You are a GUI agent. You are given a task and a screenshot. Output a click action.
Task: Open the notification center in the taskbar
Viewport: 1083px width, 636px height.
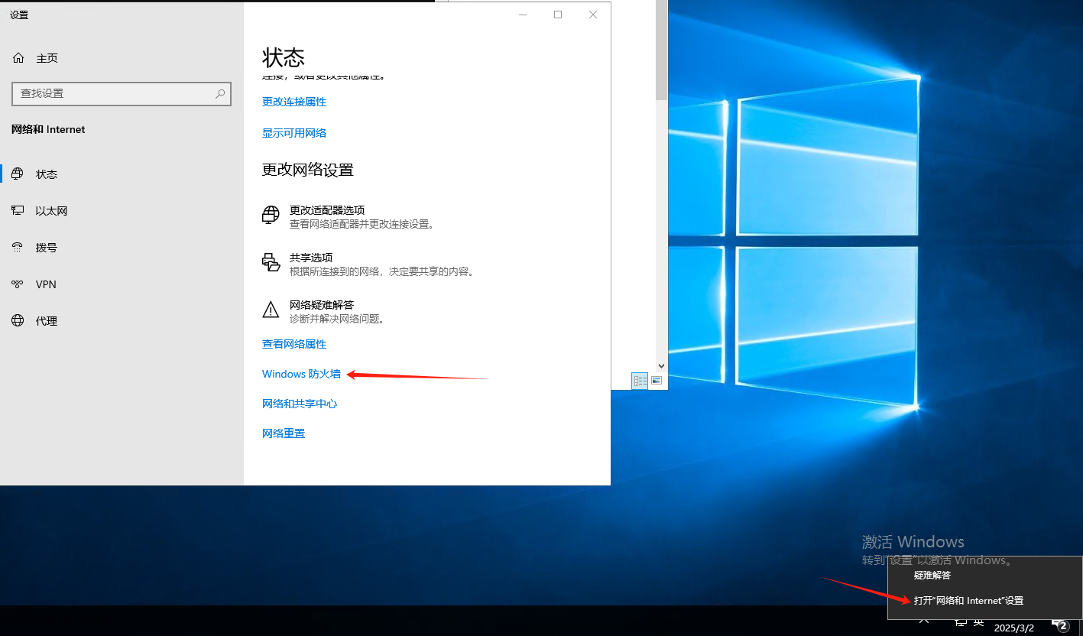click(x=1059, y=624)
